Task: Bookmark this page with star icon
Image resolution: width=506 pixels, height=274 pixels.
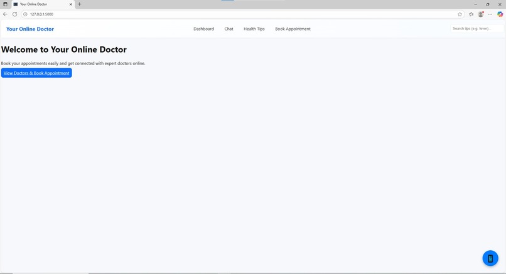Action: [460, 14]
